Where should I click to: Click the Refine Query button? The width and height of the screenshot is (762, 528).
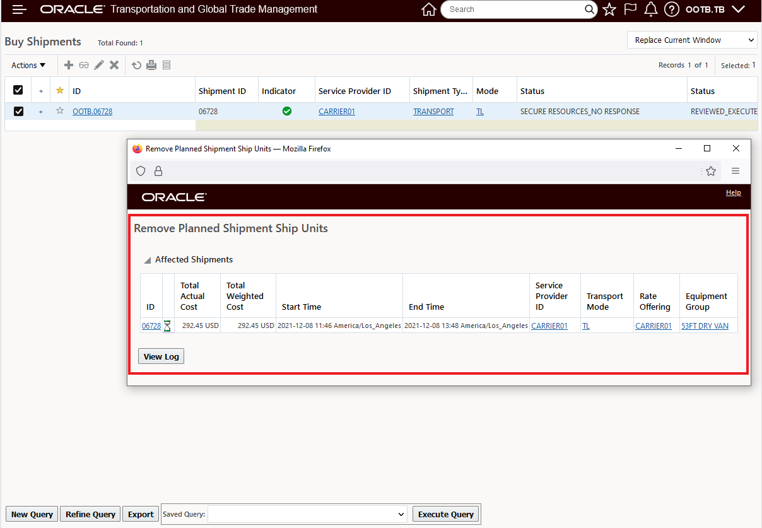pyautogui.click(x=90, y=514)
